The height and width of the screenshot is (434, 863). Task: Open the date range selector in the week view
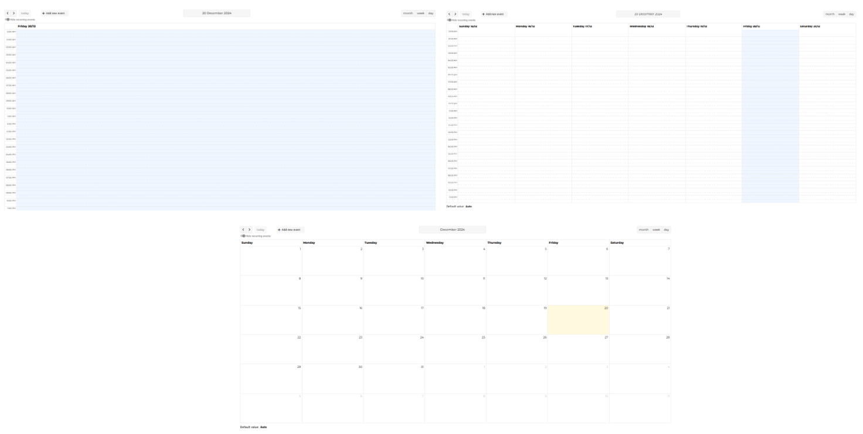[649, 13]
